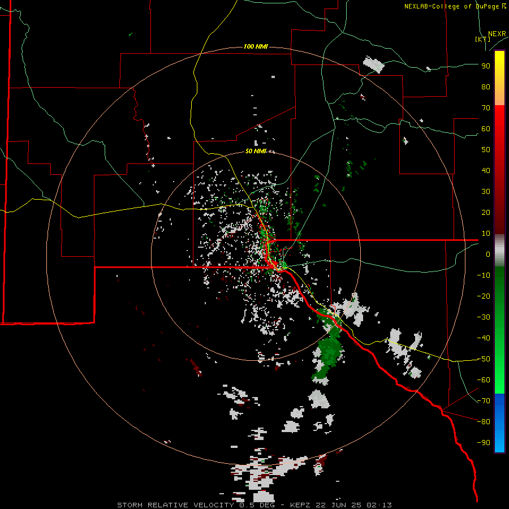Image resolution: width=509 pixels, height=509 pixels.
Task: Click the 0 knots scale label
Action: (x=488, y=254)
